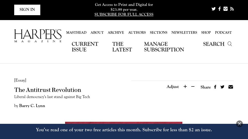Click the SEARCH label

coord(214,44)
